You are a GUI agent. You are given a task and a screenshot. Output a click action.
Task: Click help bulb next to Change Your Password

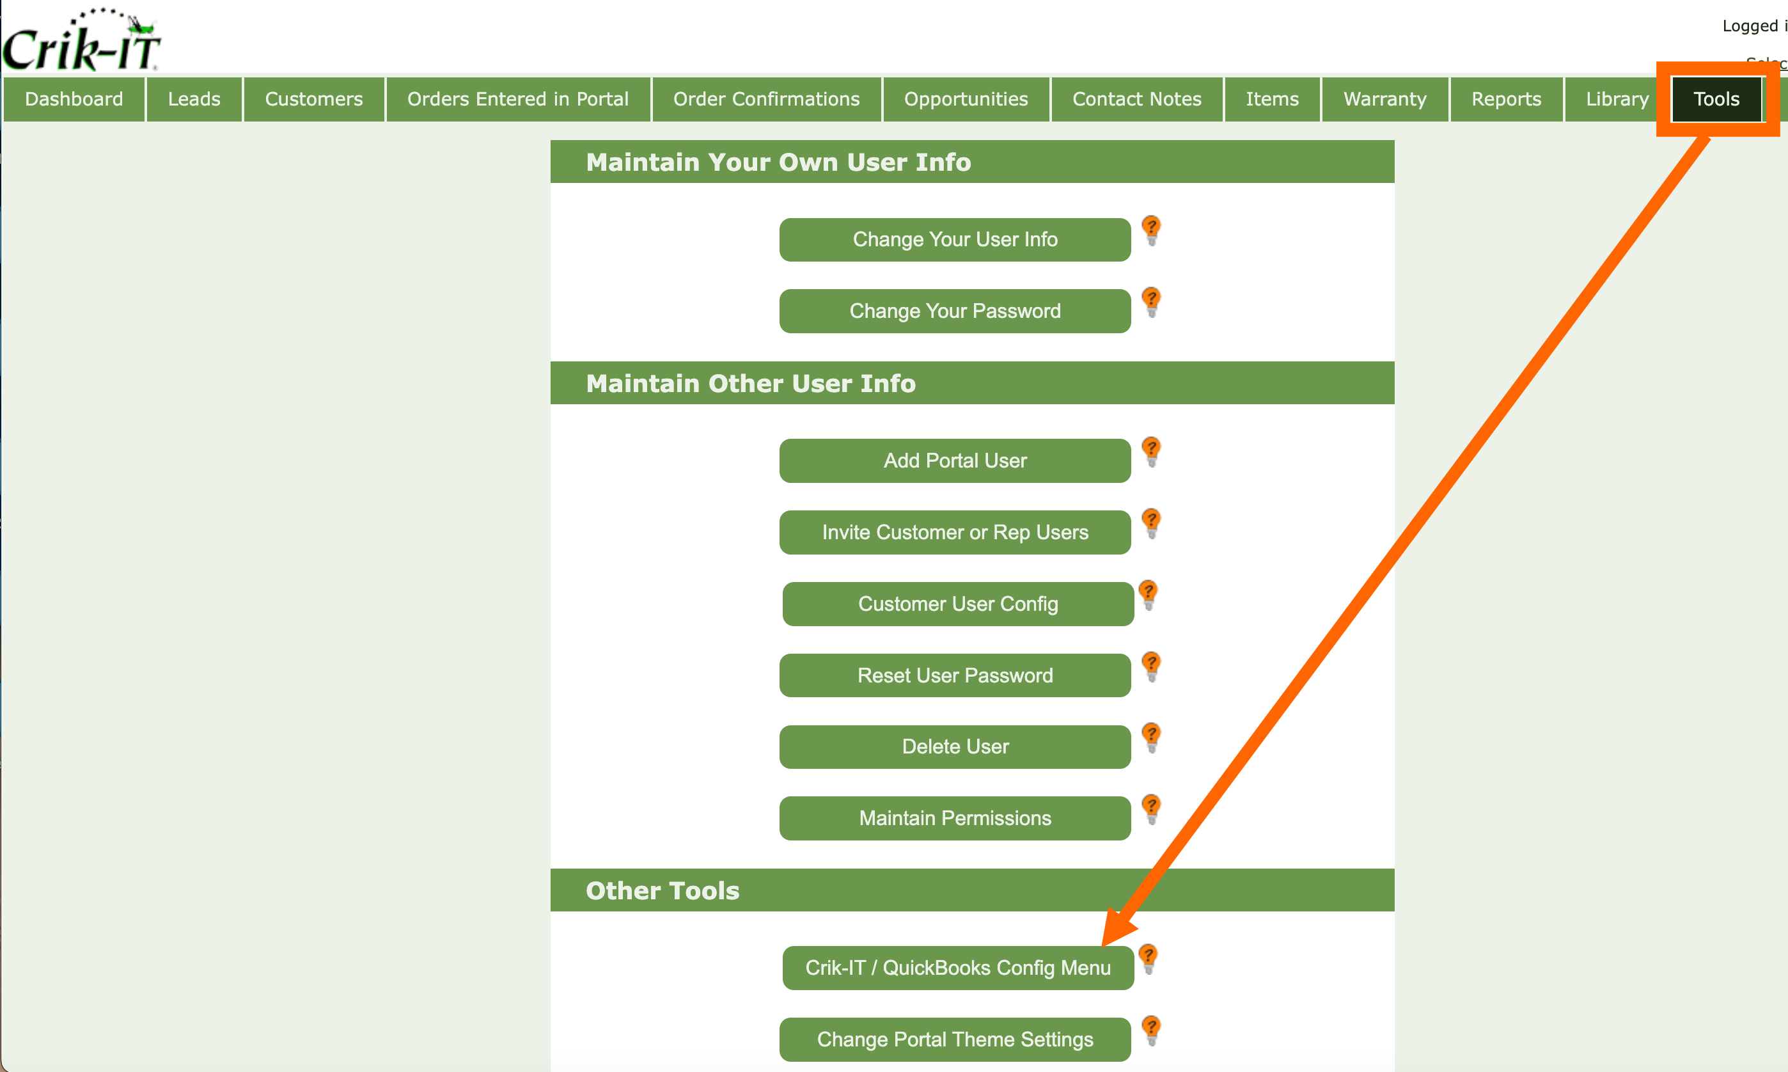click(1151, 301)
